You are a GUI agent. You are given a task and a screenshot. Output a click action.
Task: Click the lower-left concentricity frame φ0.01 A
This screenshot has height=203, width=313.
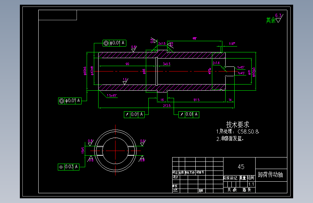tap(70, 101)
